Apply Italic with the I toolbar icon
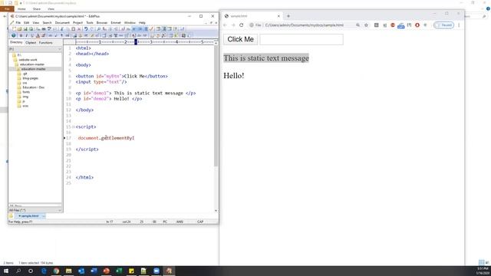This screenshot has height=276, width=491. [27, 35]
